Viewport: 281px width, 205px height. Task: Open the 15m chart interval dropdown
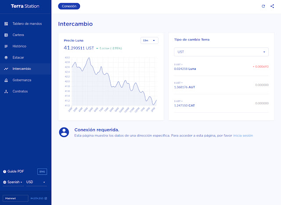[x=149, y=40]
